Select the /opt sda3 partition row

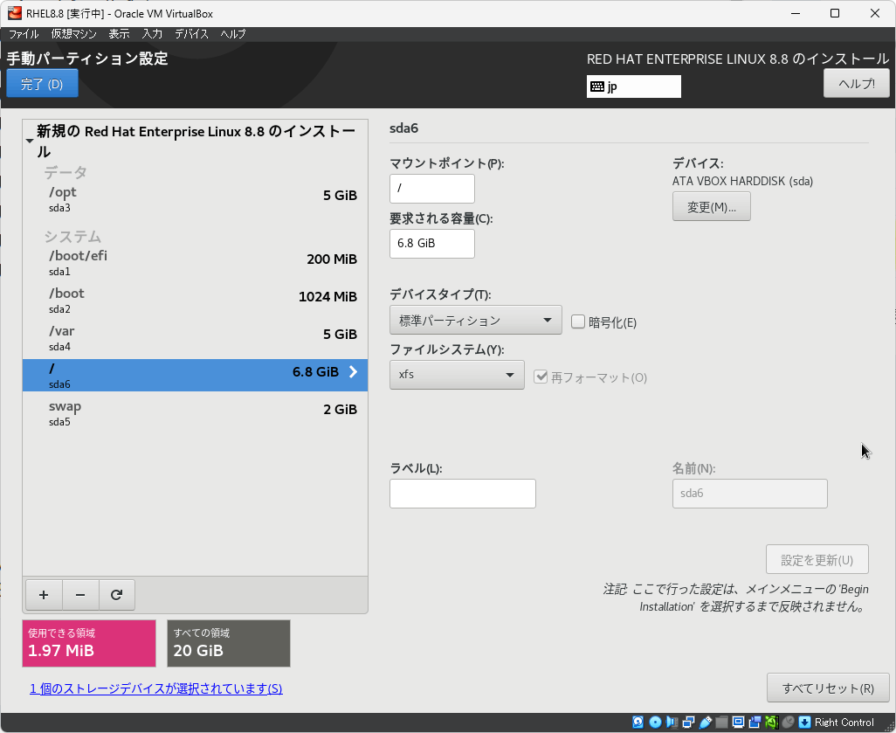coord(195,199)
